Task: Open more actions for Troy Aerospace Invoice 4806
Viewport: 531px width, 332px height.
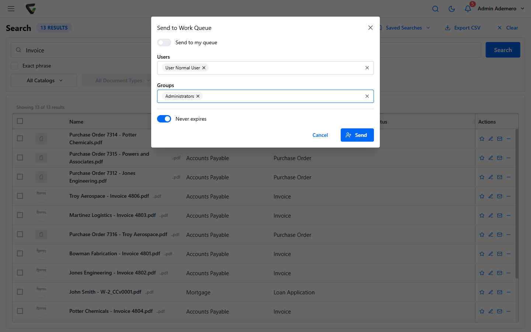Action: pyautogui.click(x=509, y=196)
